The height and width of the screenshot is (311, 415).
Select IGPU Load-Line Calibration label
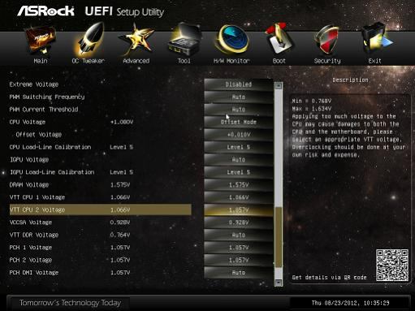pos(52,172)
